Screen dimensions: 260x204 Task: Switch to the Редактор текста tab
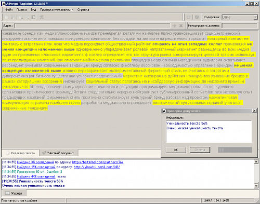tap(20, 153)
